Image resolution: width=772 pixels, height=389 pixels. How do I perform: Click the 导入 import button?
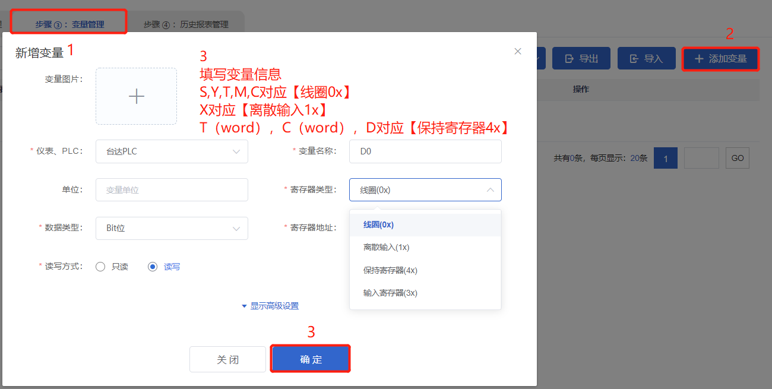646,59
